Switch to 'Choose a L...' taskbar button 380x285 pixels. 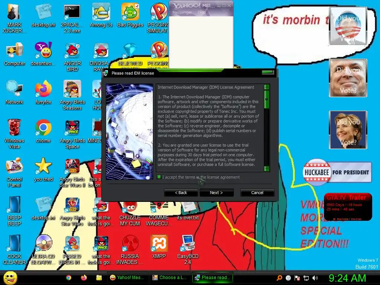pyautogui.click(x=170, y=278)
